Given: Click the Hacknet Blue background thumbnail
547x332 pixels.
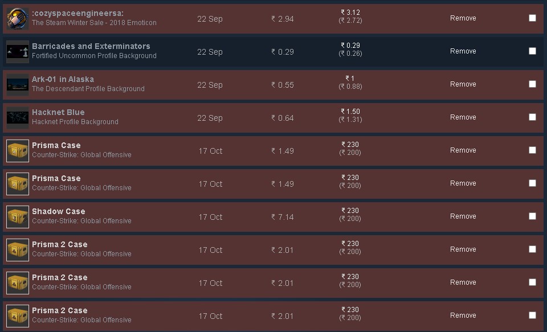Looking at the screenshot, I should coord(18,118).
